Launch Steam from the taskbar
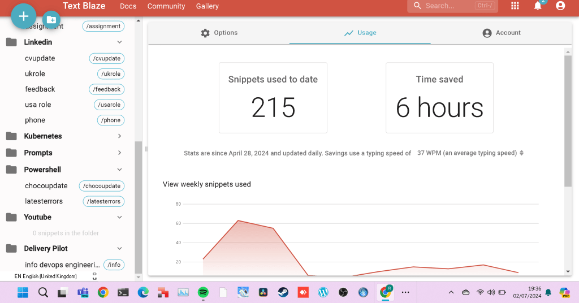This screenshot has height=303, width=579. pyautogui.click(x=283, y=293)
